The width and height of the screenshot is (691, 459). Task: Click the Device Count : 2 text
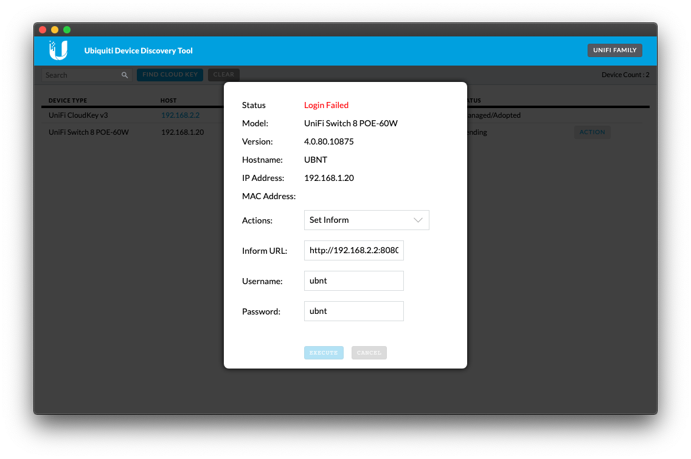click(625, 75)
